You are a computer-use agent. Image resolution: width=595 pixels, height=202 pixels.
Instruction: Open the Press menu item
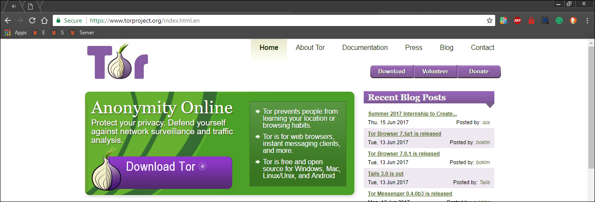pos(413,48)
